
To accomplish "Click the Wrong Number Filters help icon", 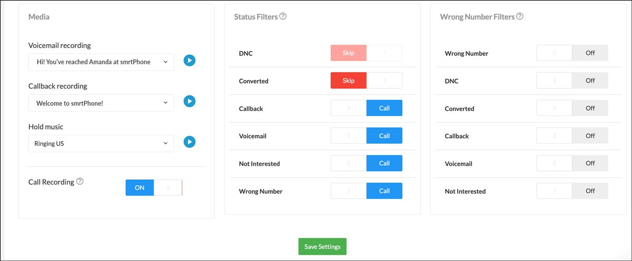I will coord(520,16).
